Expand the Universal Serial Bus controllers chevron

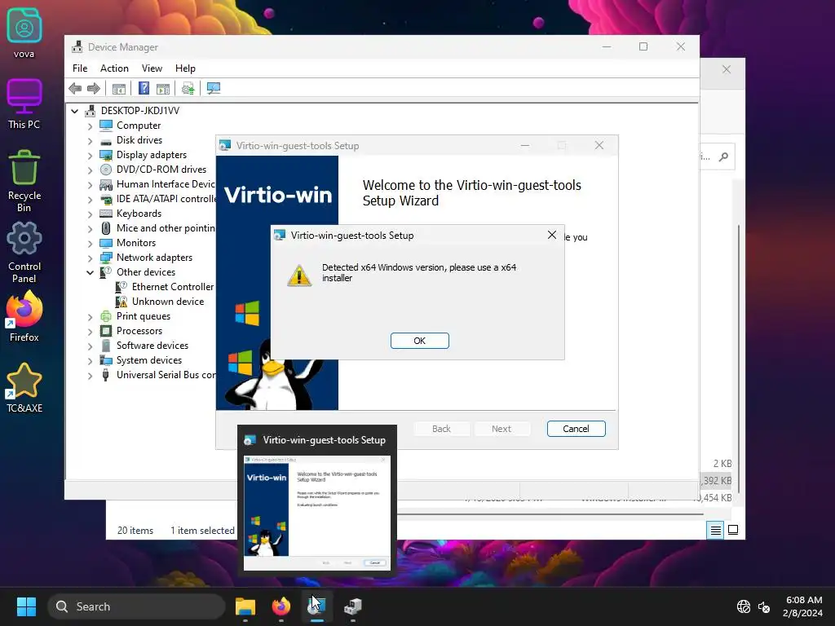(x=90, y=375)
